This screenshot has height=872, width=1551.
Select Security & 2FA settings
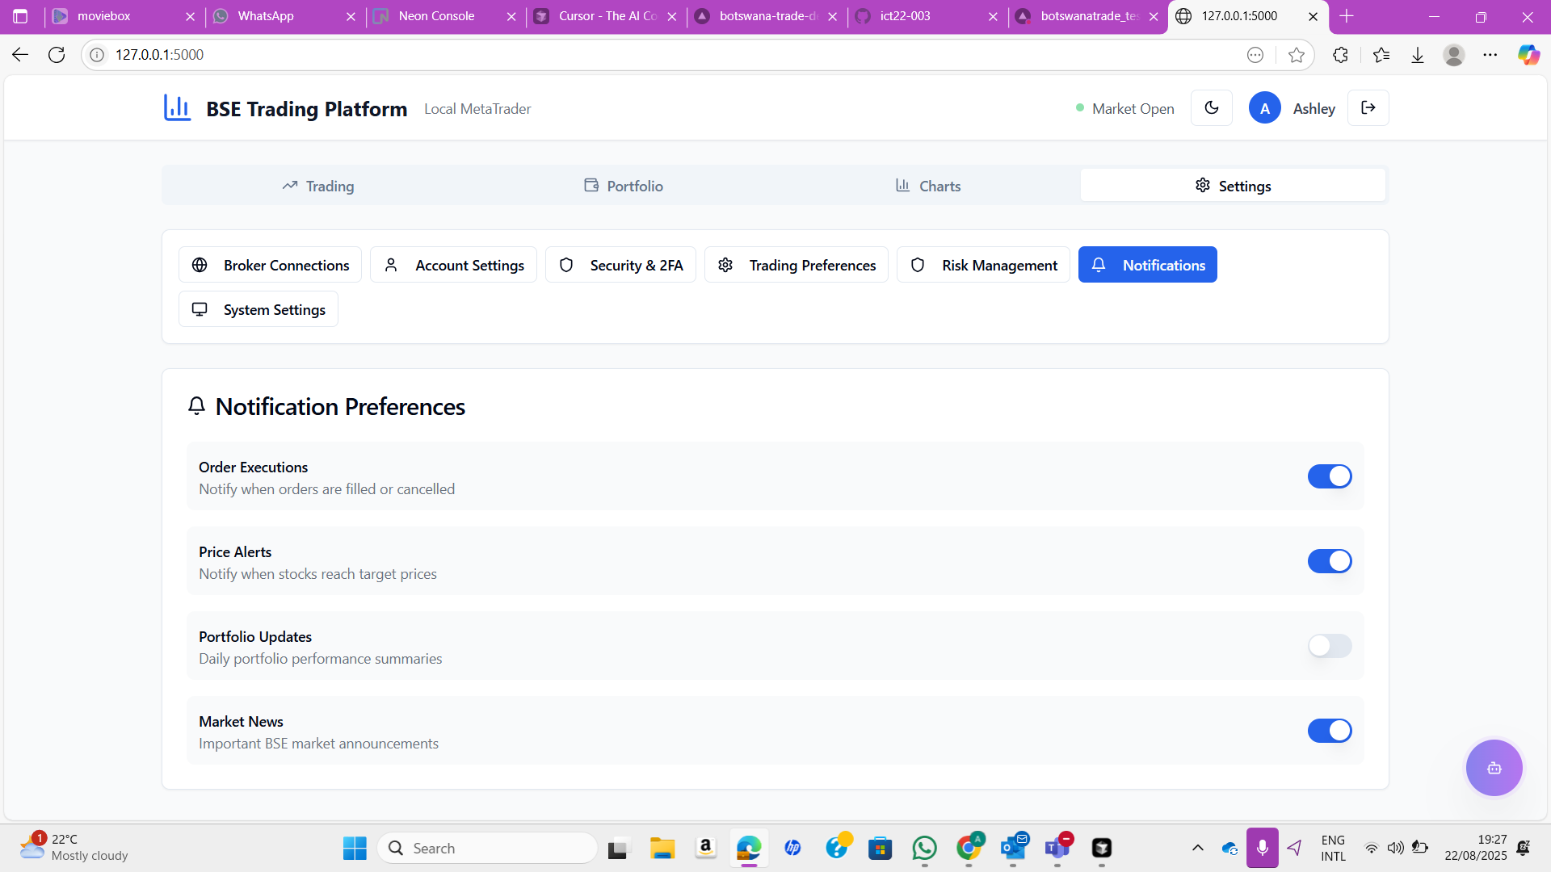pyautogui.click(x=620, y=265)
